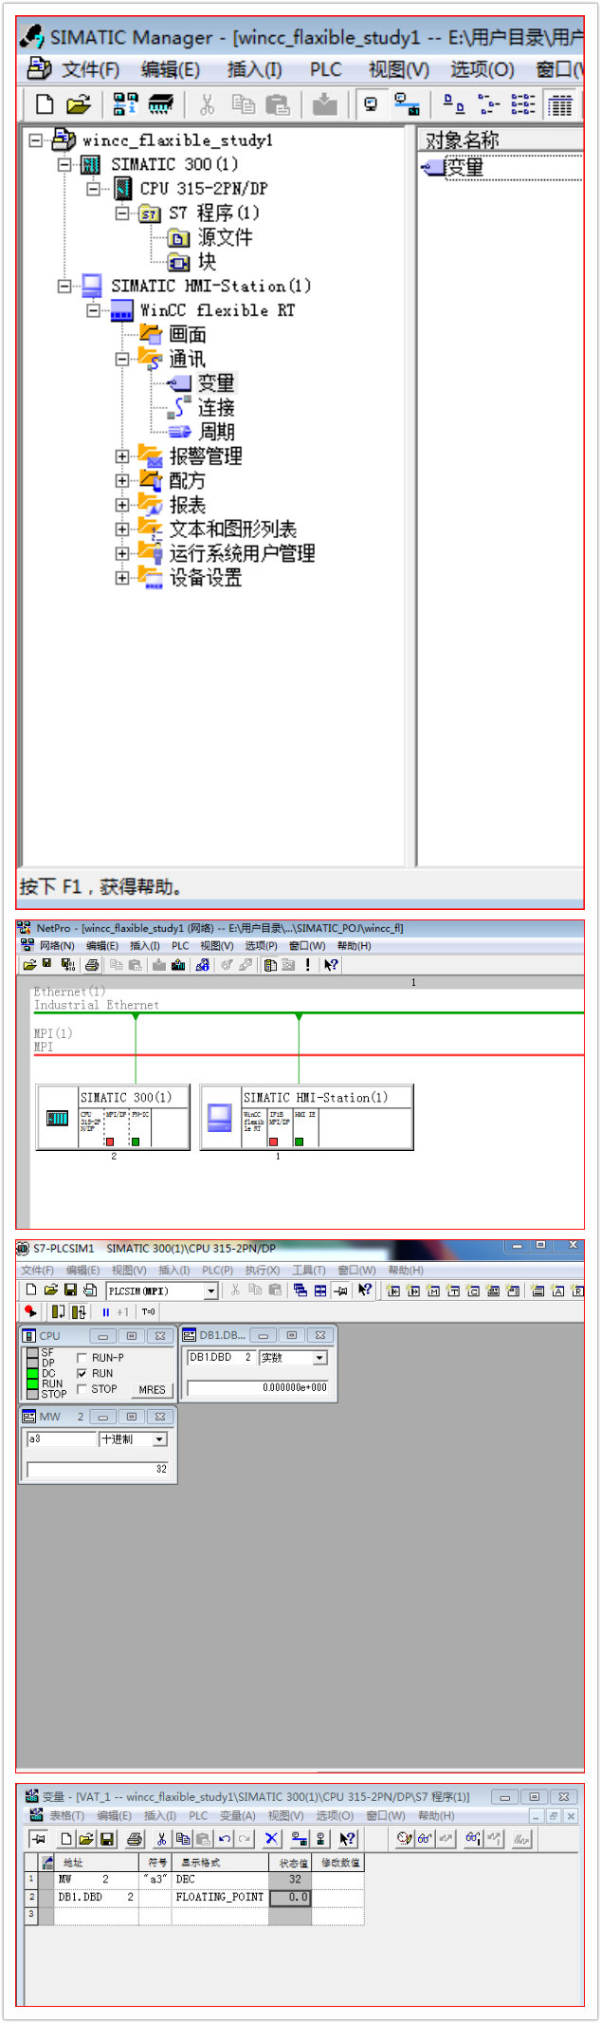601x2023 pixels.
Task: Click memory card icon in SIMATIC Manager toolbar
Action: point(160,104)
